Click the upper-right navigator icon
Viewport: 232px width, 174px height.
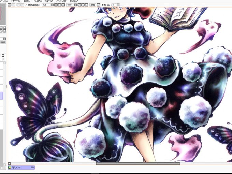4,27
